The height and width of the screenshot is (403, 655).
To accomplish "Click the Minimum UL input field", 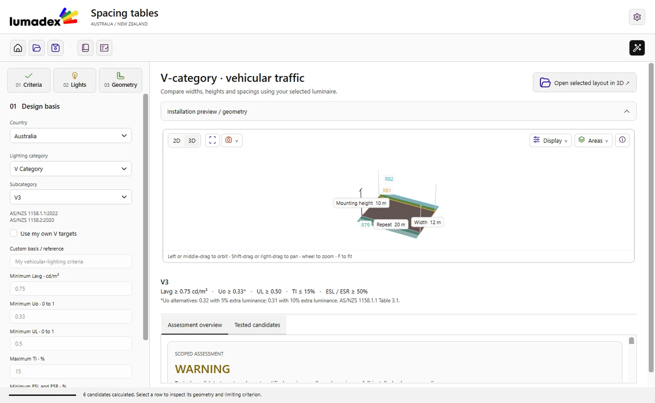I will (x=71, y=344).
